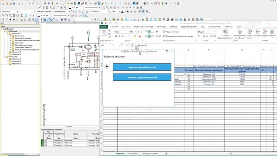Open the Arial font name dropdown

pyautogui.click(x=129, y=32)
